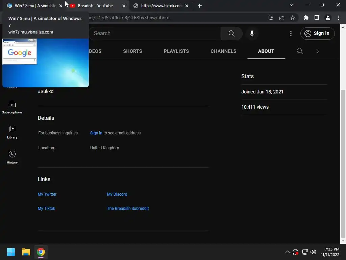Open the Windows Start menu
Screen dimensions: 346x260
(x=11, y=252)
